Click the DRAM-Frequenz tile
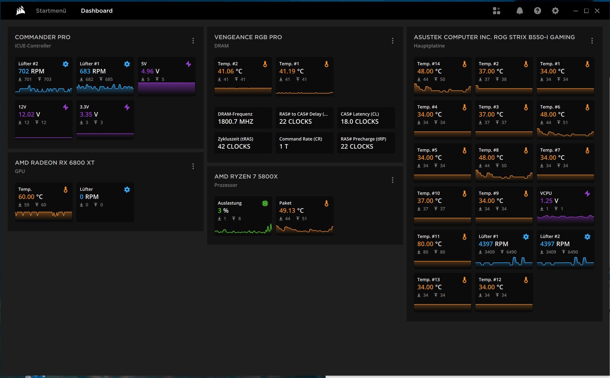The height and width of the screenshot is (378, 610). click(x=243, y=118)
